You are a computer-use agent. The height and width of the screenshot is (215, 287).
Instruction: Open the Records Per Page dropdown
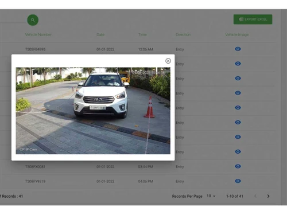coord(211,196)
